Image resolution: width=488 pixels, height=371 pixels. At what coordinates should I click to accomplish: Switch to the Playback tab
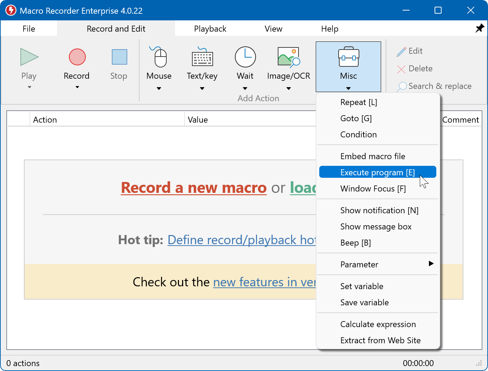click(x=210, y=28)
